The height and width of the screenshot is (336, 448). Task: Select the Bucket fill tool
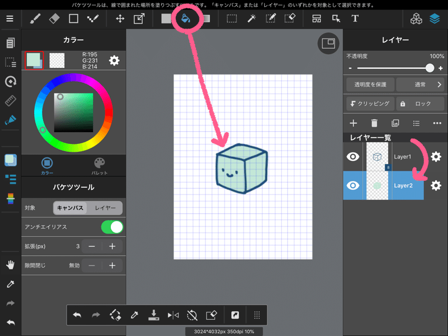pyautogui.click(x=186, y=18)
